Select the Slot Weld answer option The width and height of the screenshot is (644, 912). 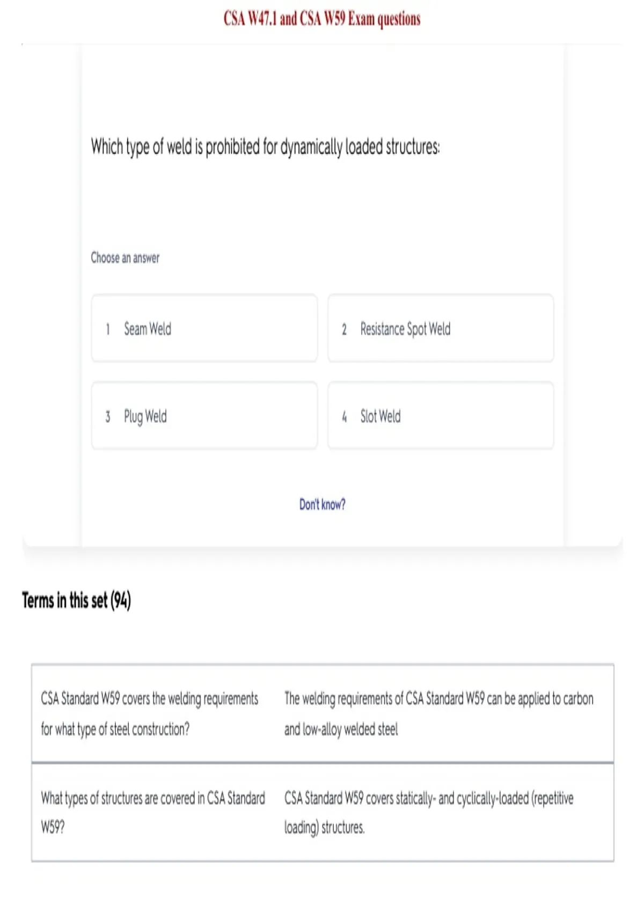pos(441,416)
